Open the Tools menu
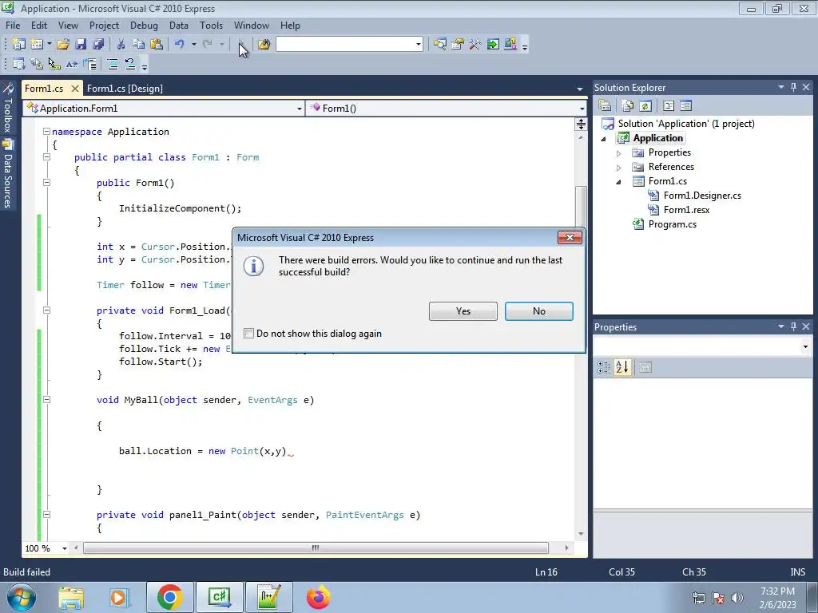The height and width of the screenshot is (613, 818). tap(211, 25)
